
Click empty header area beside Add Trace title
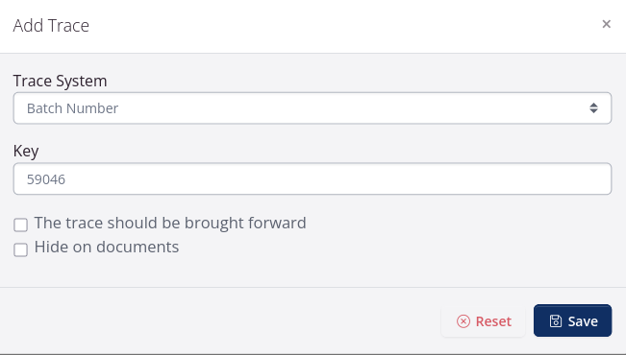[339, 26]
